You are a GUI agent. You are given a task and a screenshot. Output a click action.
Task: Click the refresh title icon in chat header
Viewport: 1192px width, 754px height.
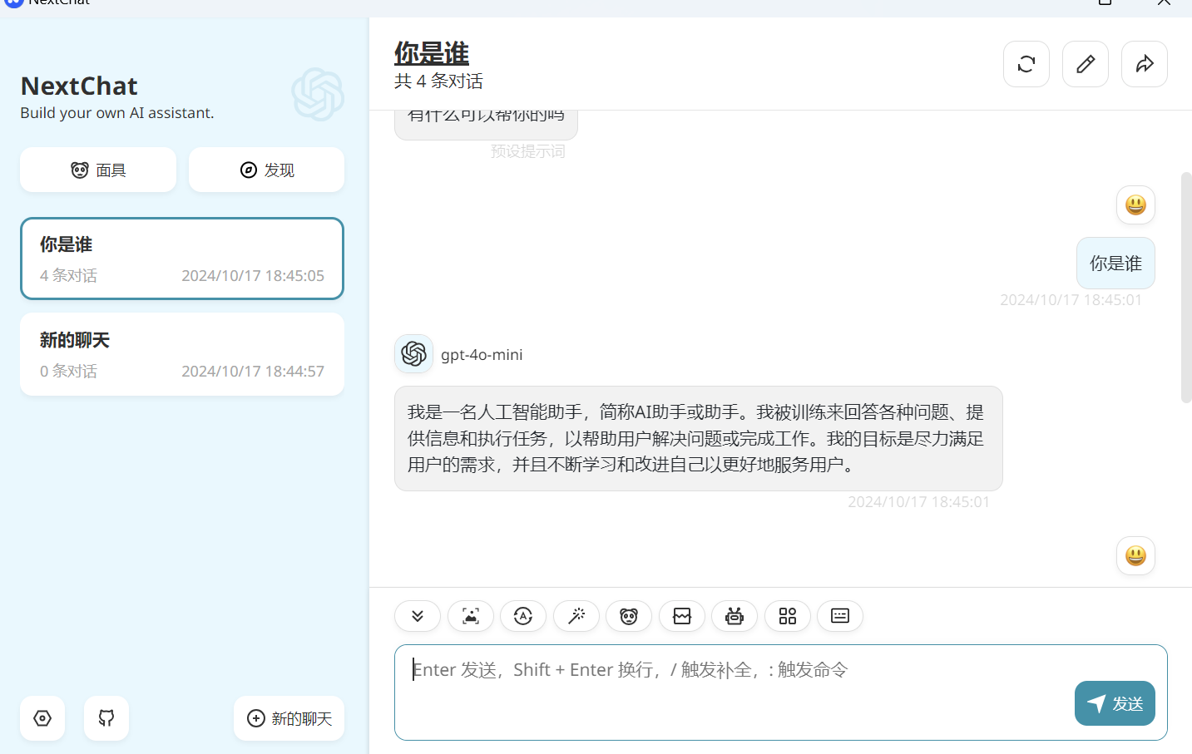(1026, 64)
